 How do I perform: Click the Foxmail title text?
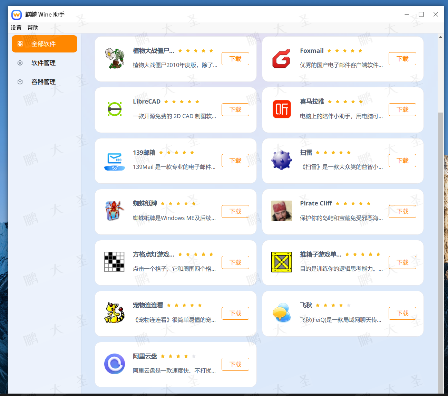click(312, 51)
